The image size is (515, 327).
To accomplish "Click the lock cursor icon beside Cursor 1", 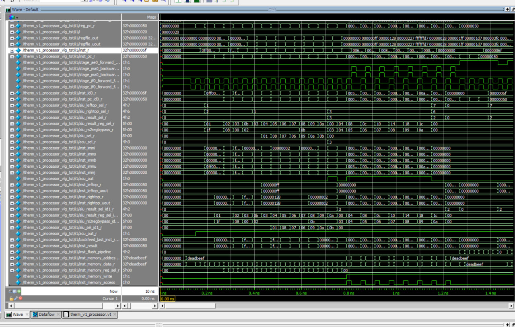I will 11,298.
